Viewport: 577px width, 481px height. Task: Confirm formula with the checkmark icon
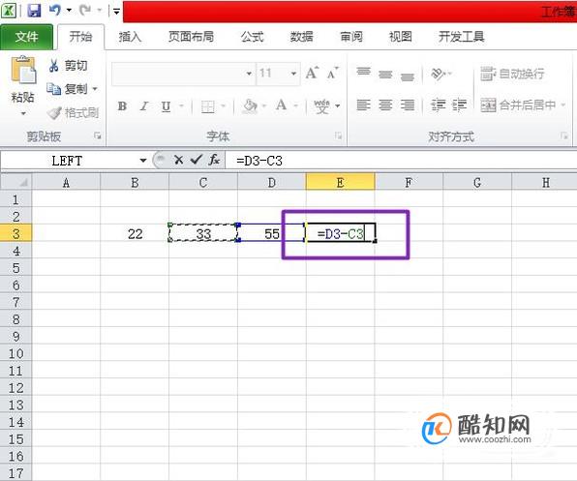click(197, 160)
